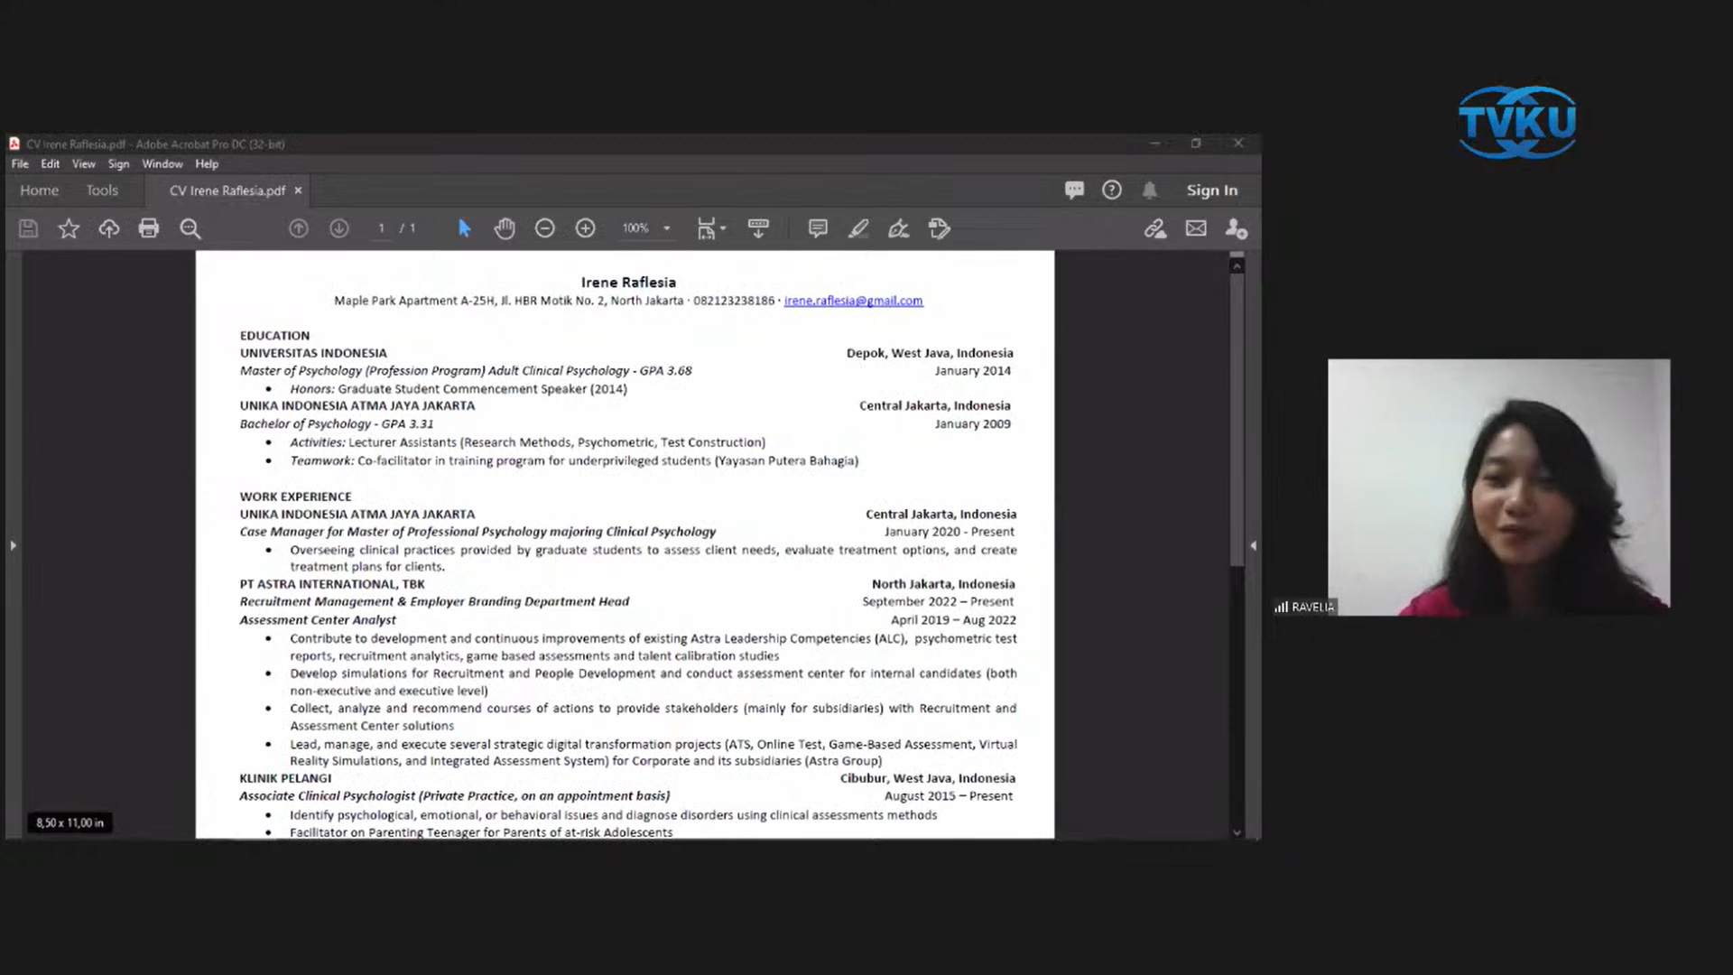The width and height of the screenshot is (1733, 975).
Task: Open the fit page options icon
Action: click(710, 228)
